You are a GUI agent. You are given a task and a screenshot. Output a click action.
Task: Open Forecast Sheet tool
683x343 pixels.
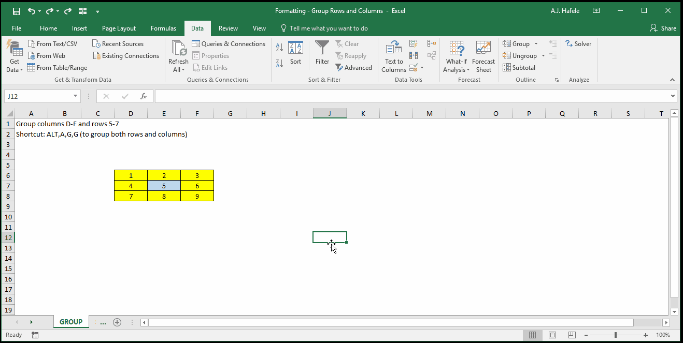483,57
